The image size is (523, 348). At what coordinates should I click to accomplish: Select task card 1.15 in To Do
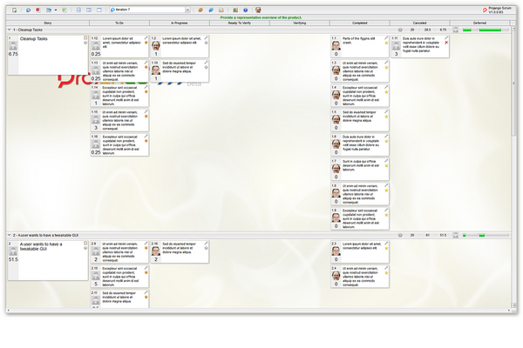(119, 120)
